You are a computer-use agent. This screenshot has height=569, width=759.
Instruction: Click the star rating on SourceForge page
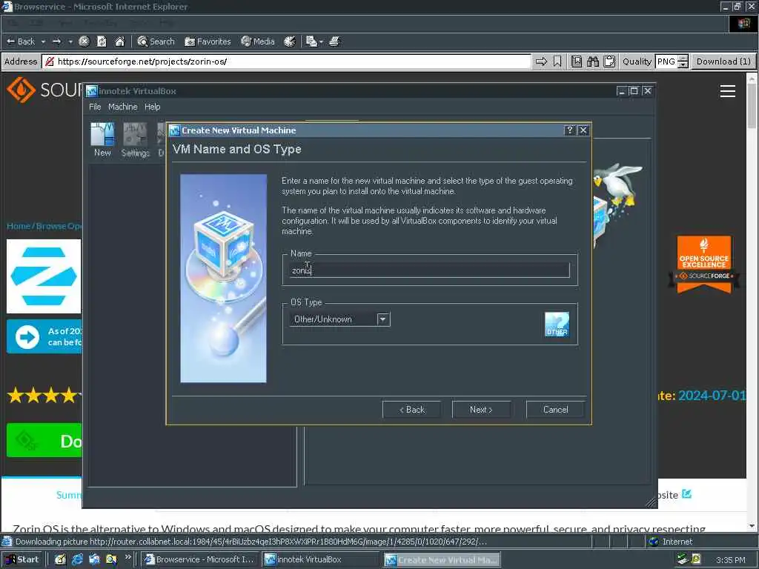(x=44, y=396)
